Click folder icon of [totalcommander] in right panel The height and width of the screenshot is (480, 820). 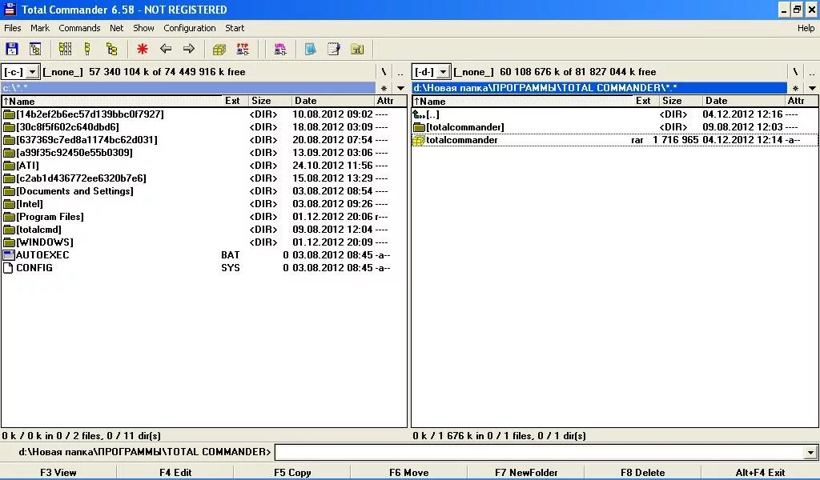418,127
